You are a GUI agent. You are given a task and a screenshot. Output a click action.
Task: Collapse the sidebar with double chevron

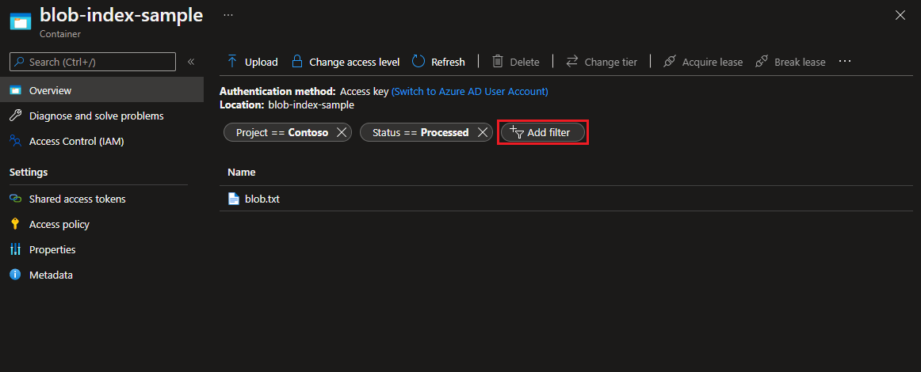pos(191,62)
